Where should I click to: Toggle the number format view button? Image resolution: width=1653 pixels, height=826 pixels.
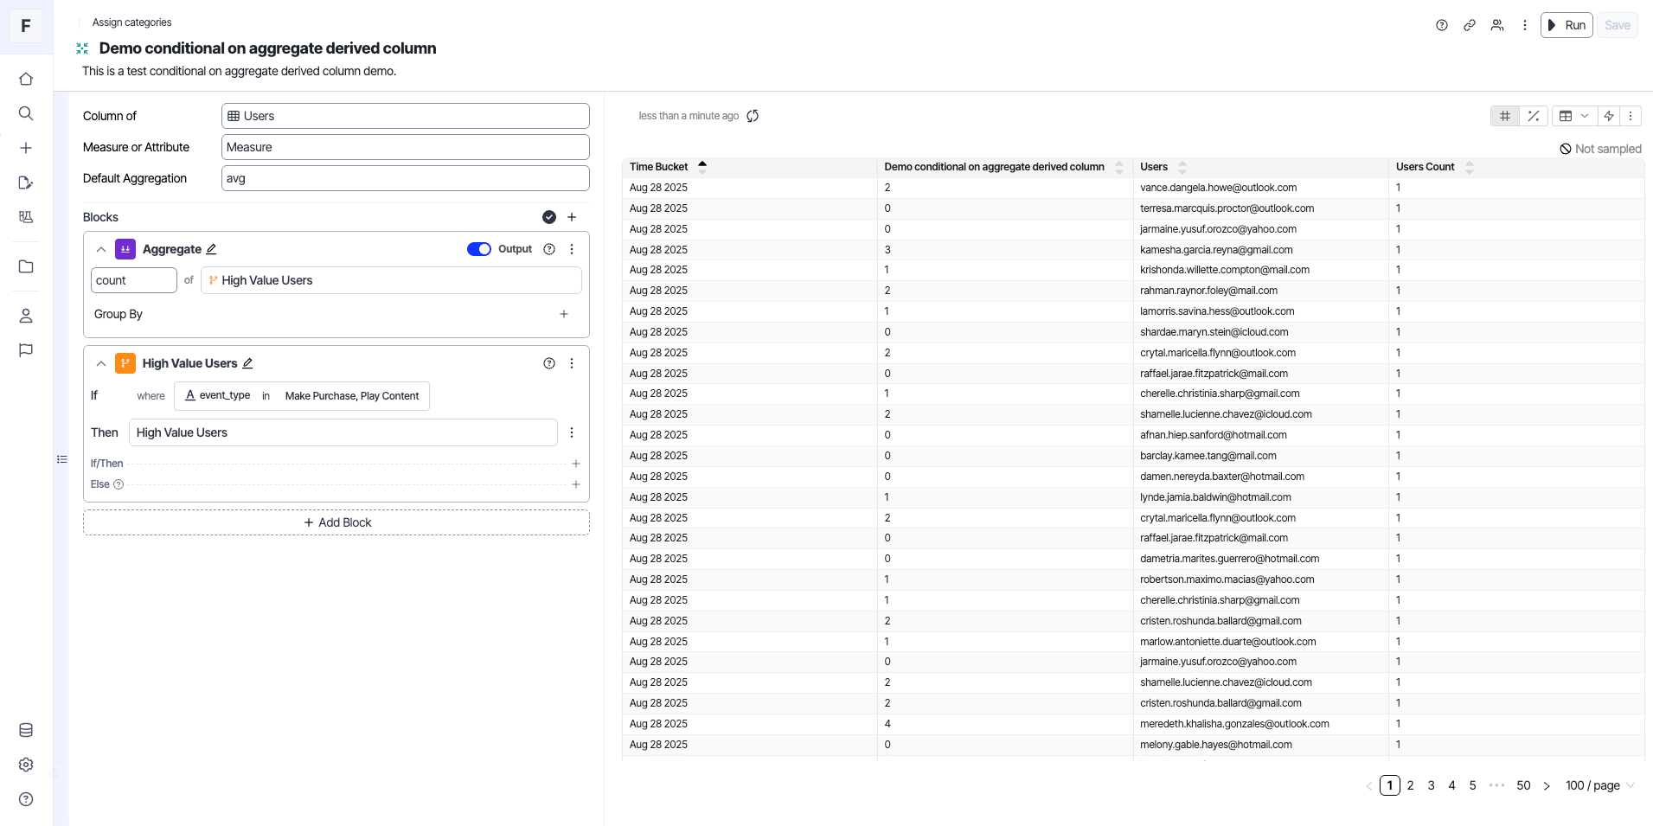(1505, 116)
